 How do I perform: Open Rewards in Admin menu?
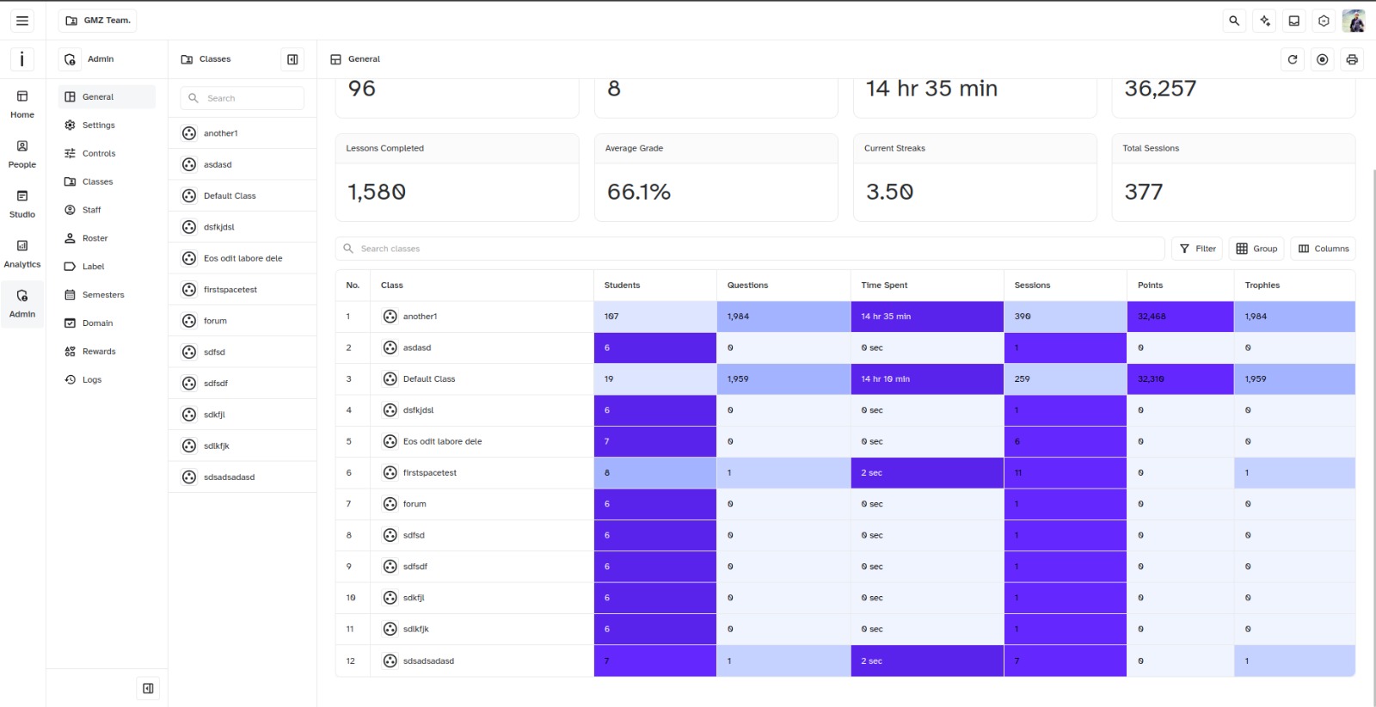(x=107, y=352)
